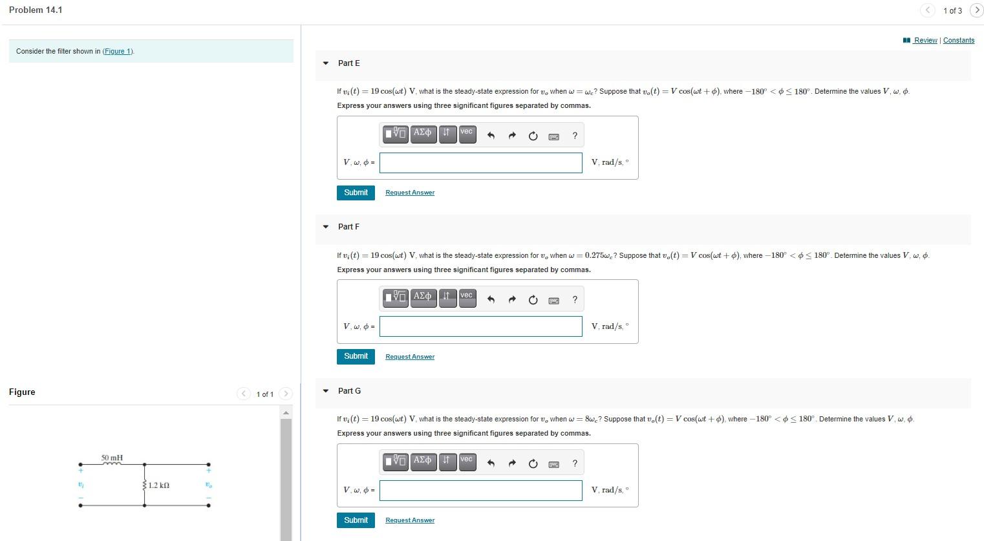The width and height of the screenshot is (984, 541).
Task: Redo input in the Part F answer editor
Action: pyautogui.click(x=511, y=299)
